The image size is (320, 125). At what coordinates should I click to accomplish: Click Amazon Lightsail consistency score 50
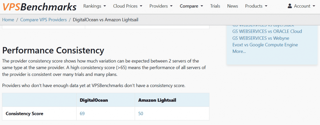[141, 113]
